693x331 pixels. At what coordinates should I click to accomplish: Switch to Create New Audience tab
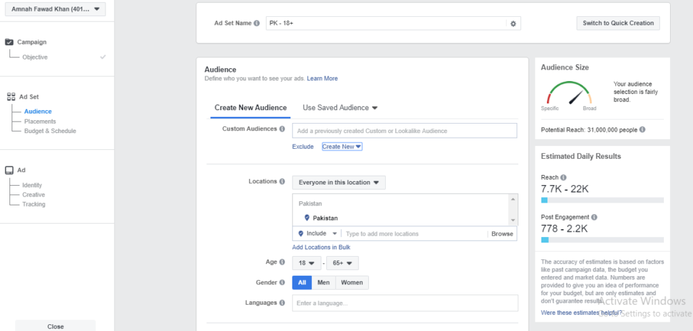250,107
